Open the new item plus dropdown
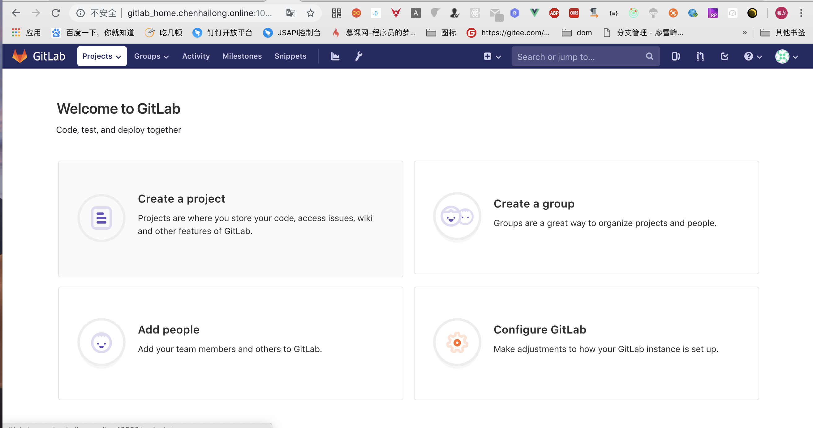The width and height of the screenshot is (813, 428). click(492, 57)
